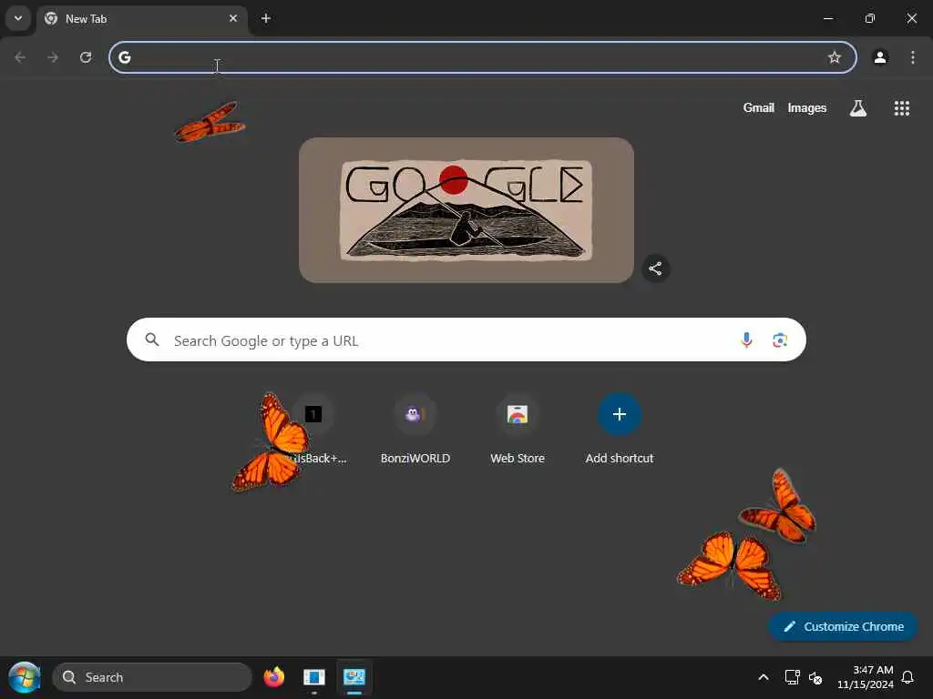Open the Chrome profile menu
Screen dimensions: 933x699
[x=880, y=57]
